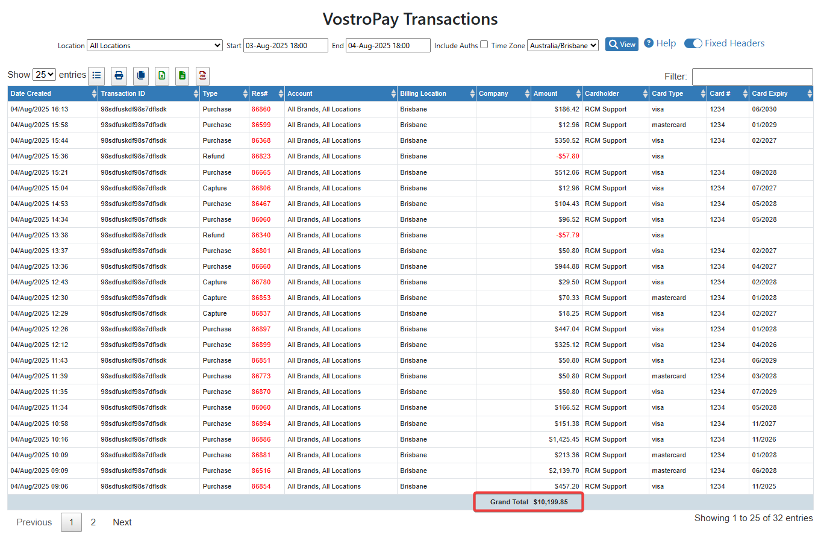Open reservation 86665 link
This screenshot has width=821, height=538.
(261, 172)
